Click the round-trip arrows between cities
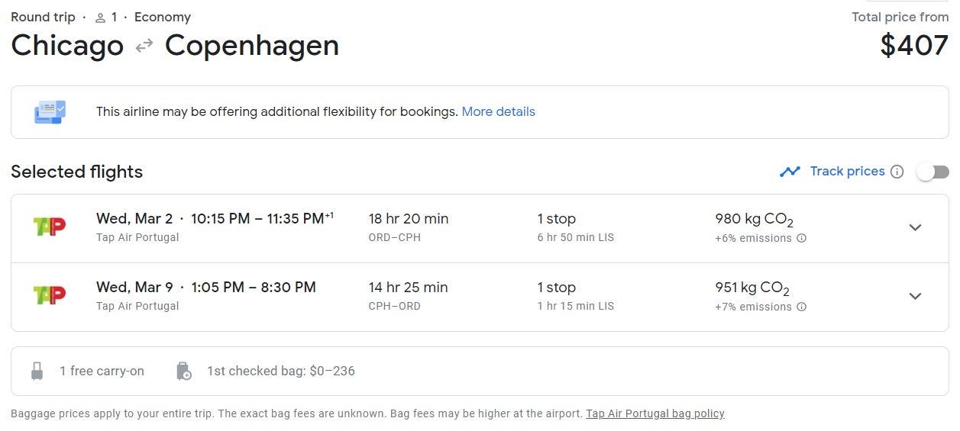960x431 pixels. click(144, 47)
